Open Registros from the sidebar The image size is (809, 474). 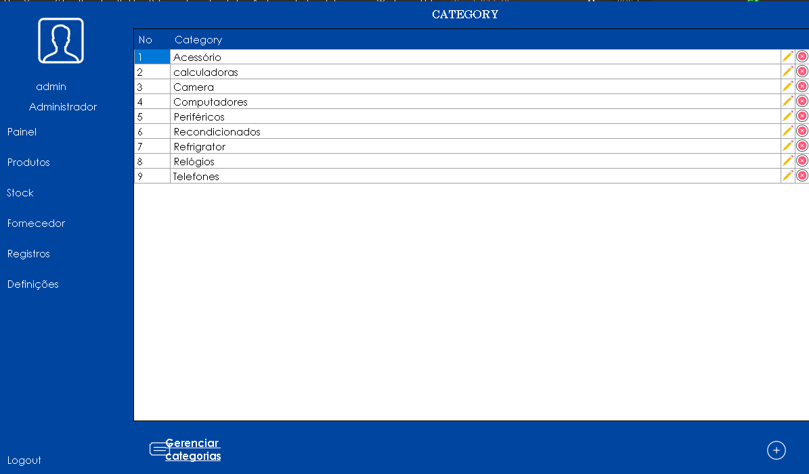click(x=28, y=254)
